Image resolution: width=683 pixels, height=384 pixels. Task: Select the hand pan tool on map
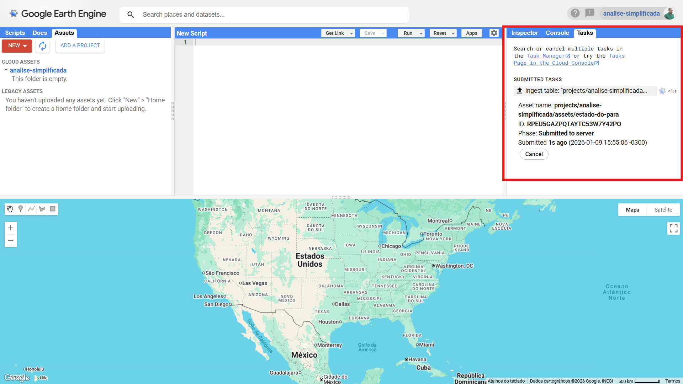point(10,209)
